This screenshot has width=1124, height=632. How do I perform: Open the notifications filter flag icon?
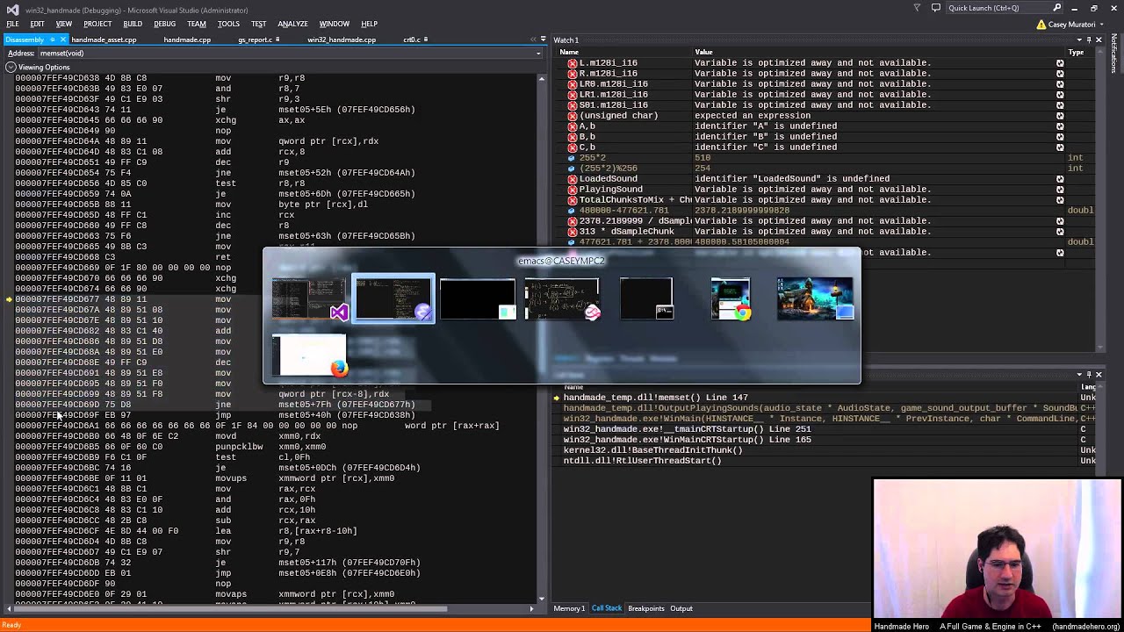[x=916, y=8]
